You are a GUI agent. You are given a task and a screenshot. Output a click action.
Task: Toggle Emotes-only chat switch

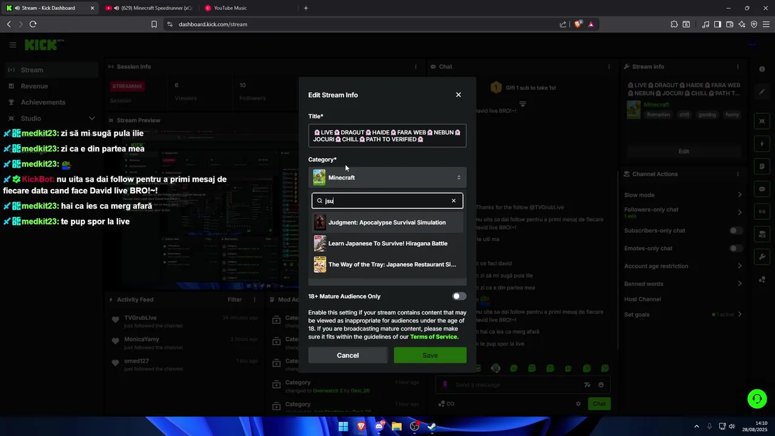(736, 248)
